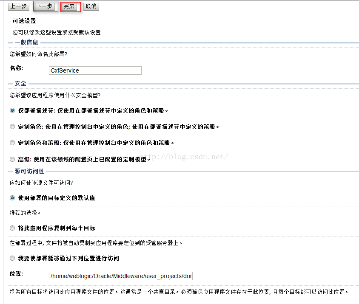Choose the 定制角色 radio option
This screenshot has width=359, height=304.
[12, 127]
